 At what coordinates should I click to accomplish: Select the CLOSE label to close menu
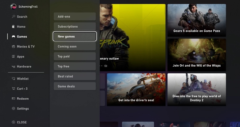(22, 122)
